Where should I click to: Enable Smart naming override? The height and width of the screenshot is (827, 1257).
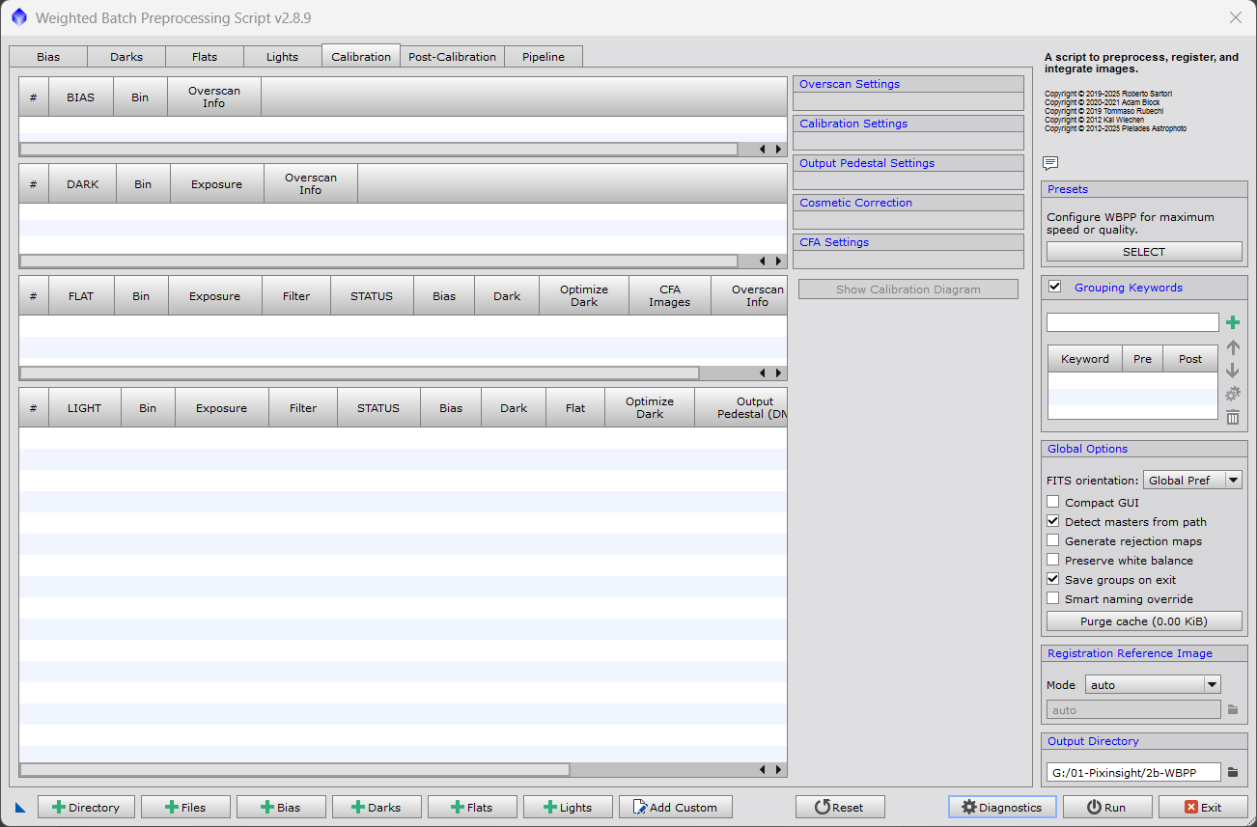(1053, 598)
